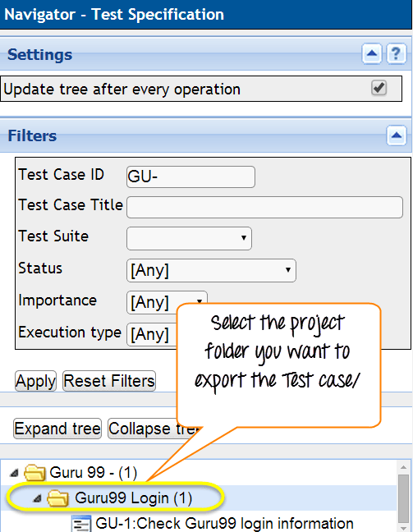
Task: Collapse the Filters panel arrow icon
Action: coord(396,135)
